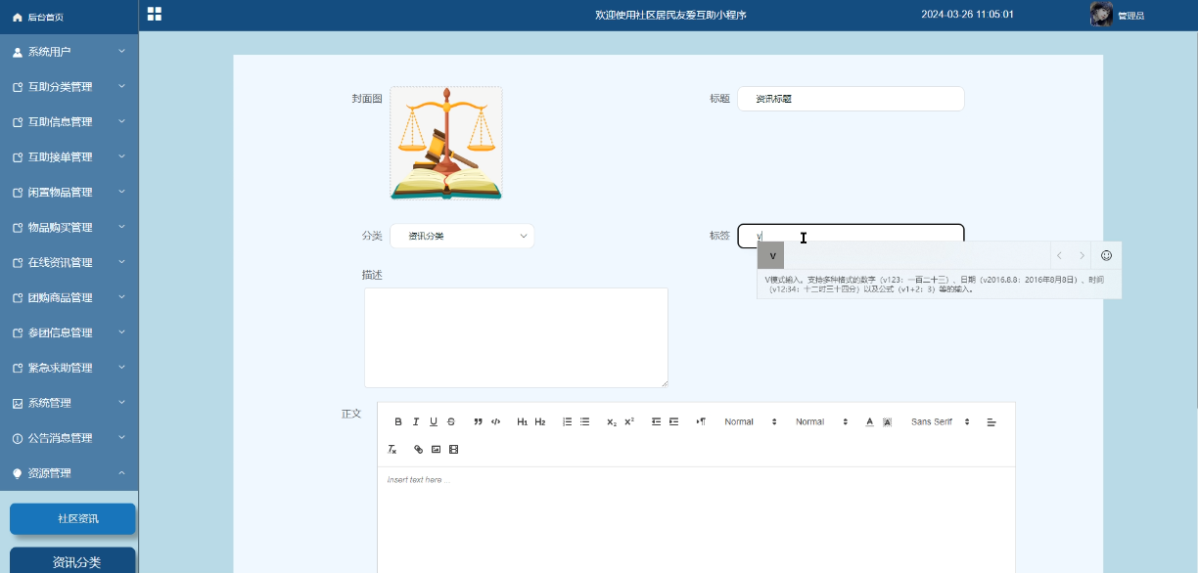The width and height of the screenshot is (1198, 573).
Task: Click into the rich text editor body
Action: pyautogui.click(x=696, y=520)
